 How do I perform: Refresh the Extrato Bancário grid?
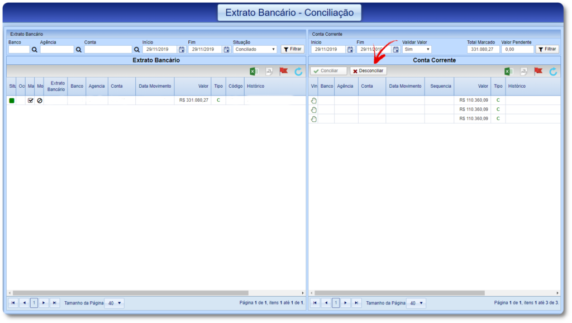click(x=298, y=72)
